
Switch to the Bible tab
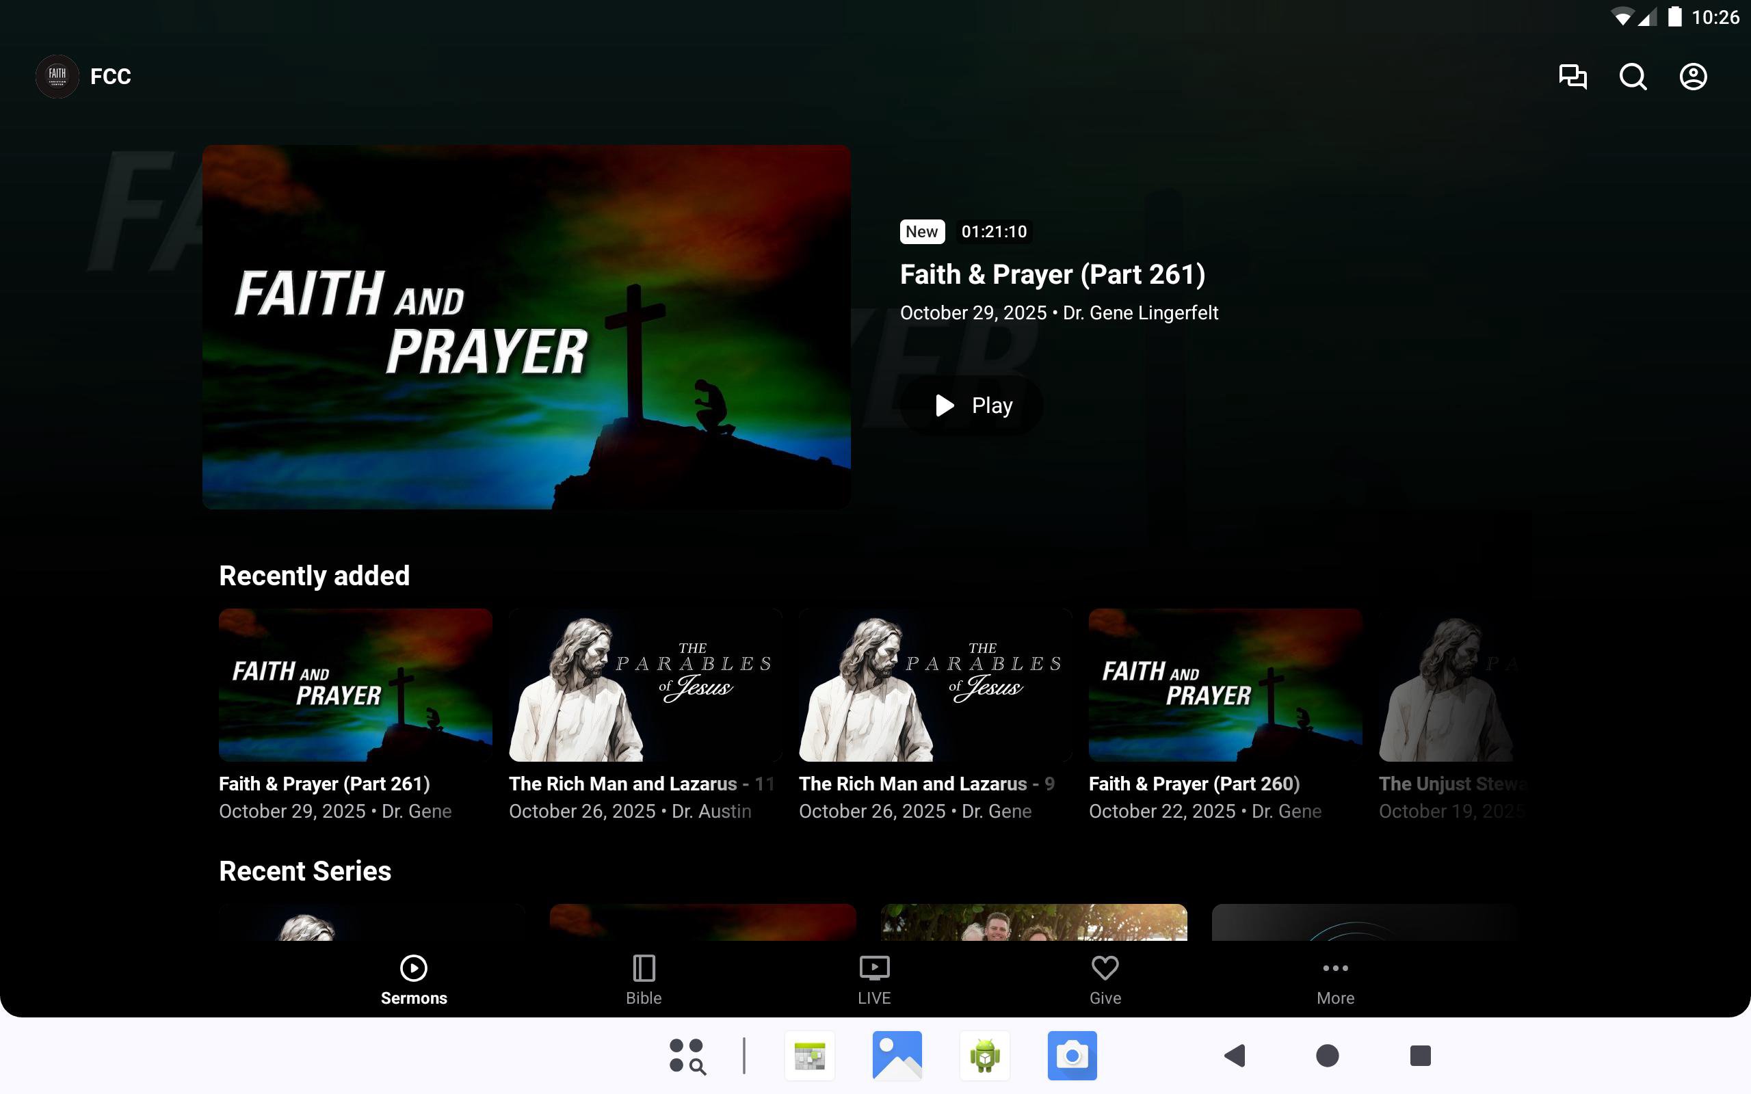[643, 980]
